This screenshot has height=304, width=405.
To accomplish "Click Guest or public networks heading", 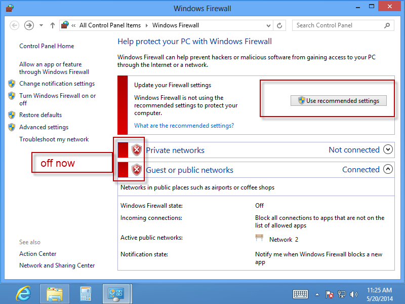I will [189, 170].
